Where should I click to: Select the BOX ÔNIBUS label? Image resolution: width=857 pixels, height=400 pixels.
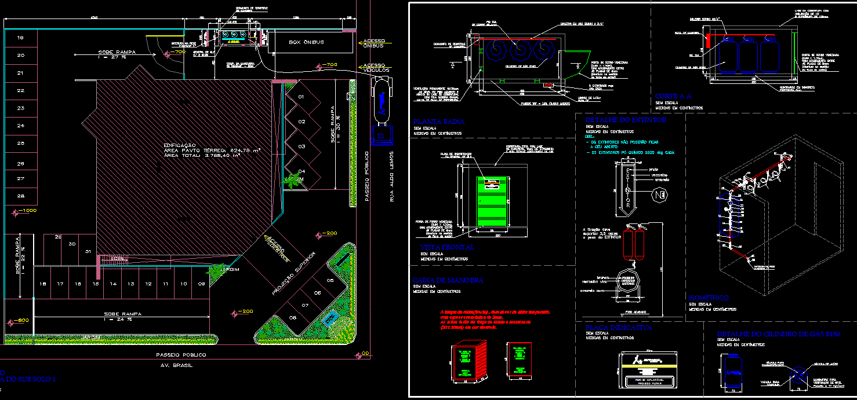[307, 43]
